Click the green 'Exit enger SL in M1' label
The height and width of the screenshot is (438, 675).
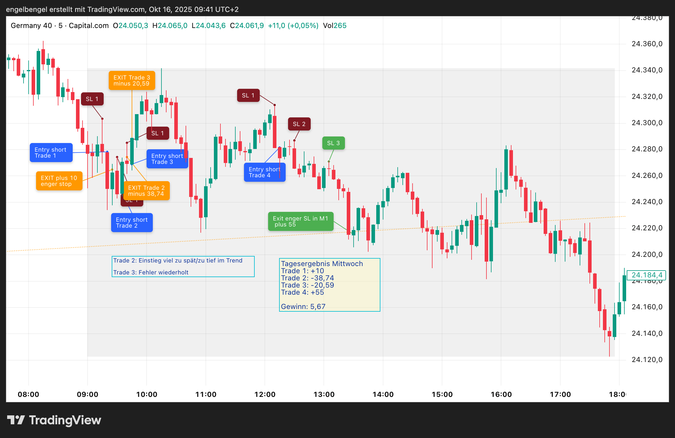tap(301, 221)
